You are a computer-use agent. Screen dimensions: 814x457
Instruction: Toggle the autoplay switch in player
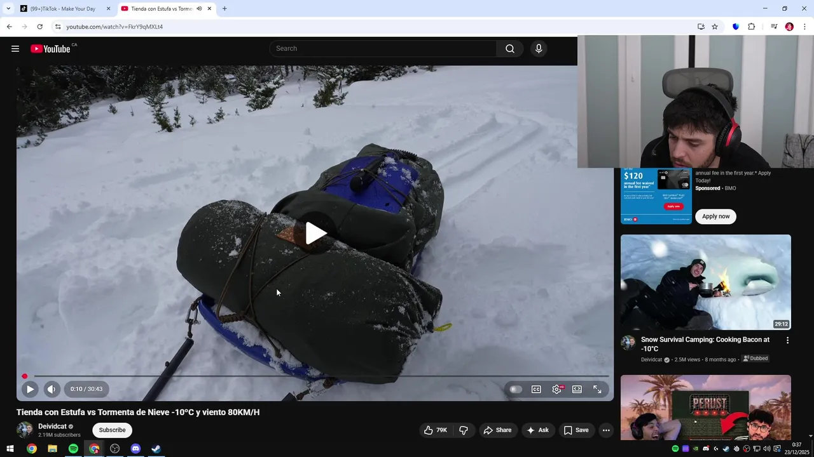coord(516,389)
